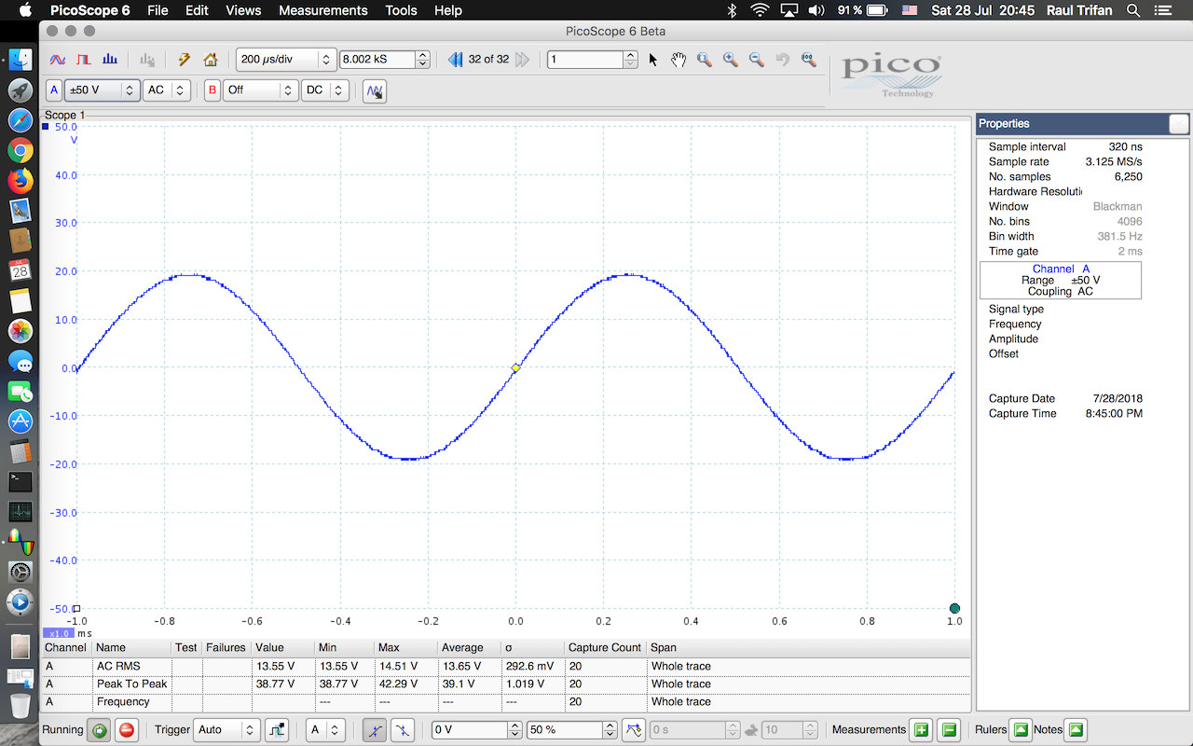This screenshot has height=746, width=1193.
Task: Click the Zoom in magnifier
Action: click(731, 60)
